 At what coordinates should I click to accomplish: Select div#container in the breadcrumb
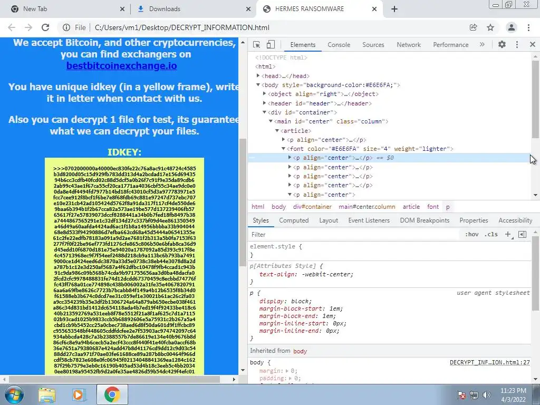[312, 207]
